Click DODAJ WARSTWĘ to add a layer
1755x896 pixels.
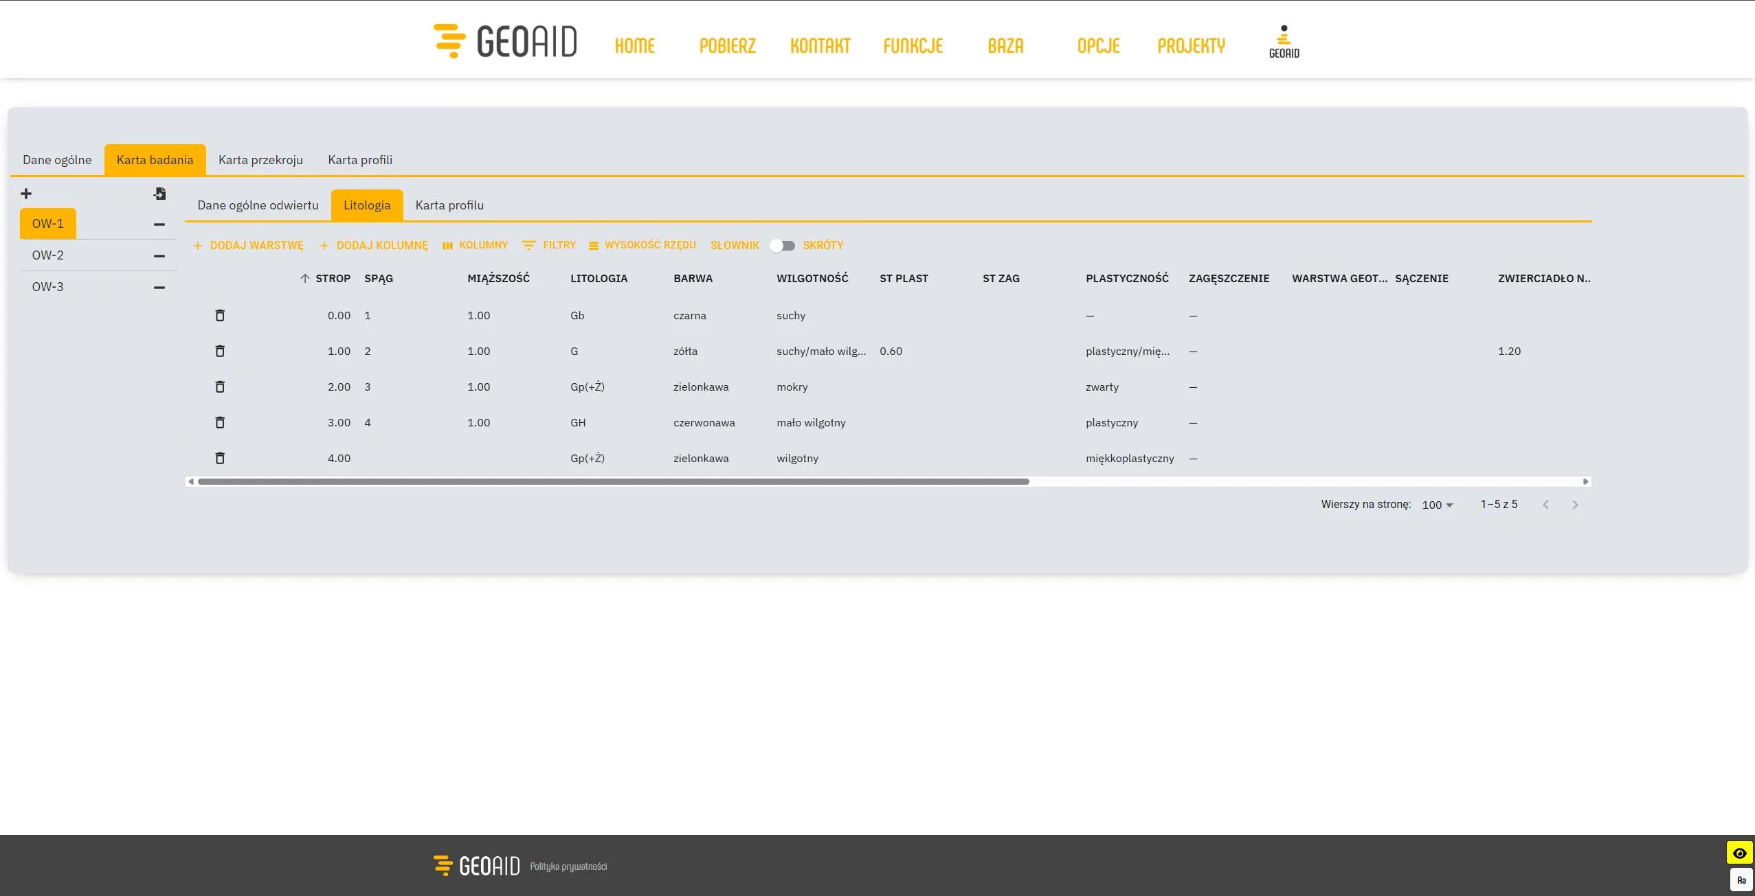coord(249,245)
